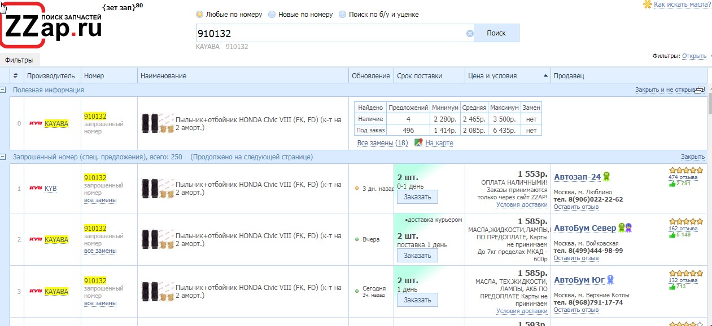Click the '2 280р.' minimum price cell
This screenshot has width=712, height=326.
coord(445,119)
